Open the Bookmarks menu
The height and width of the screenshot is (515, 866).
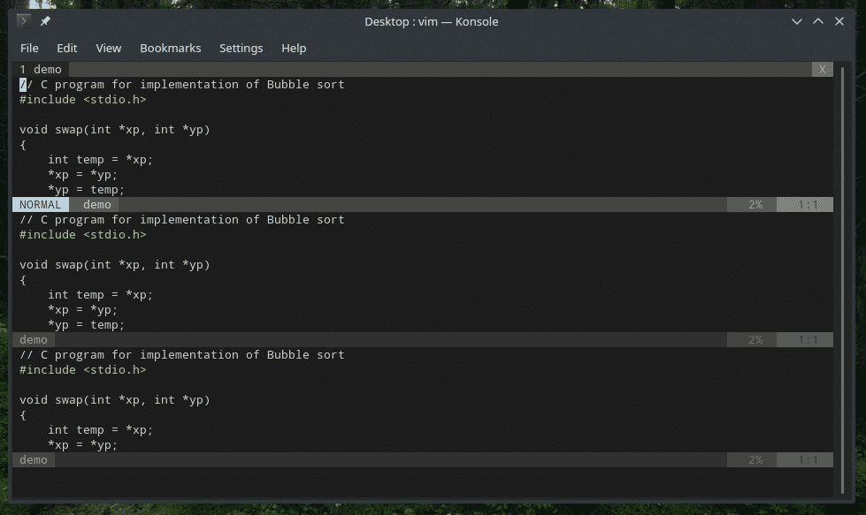click(x=170, y=48)
